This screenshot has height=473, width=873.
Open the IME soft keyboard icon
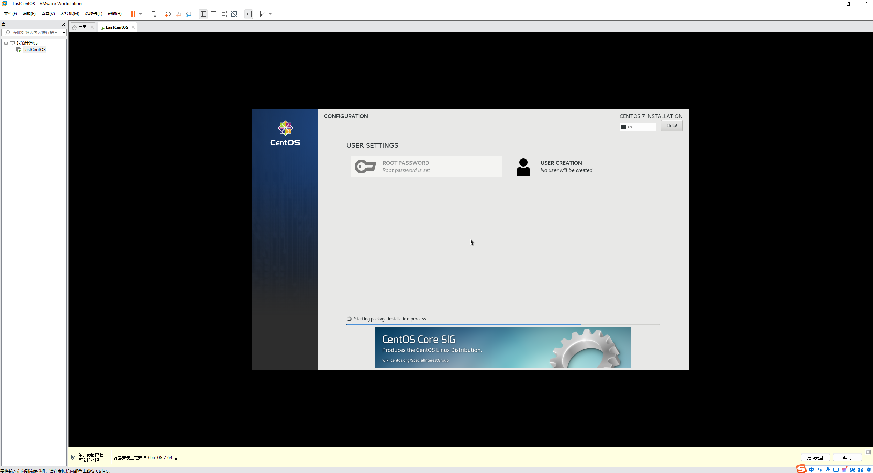(x=836, y=470)
